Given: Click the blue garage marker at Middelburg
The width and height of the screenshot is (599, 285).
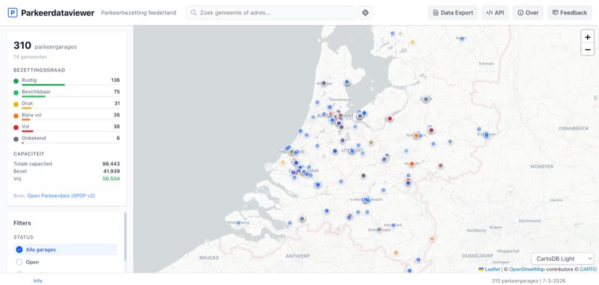Looking at the screenshot, I should coord(238,223).
